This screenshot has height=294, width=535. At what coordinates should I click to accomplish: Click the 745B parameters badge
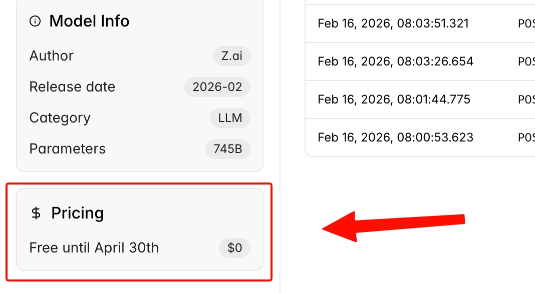point(228,148)
